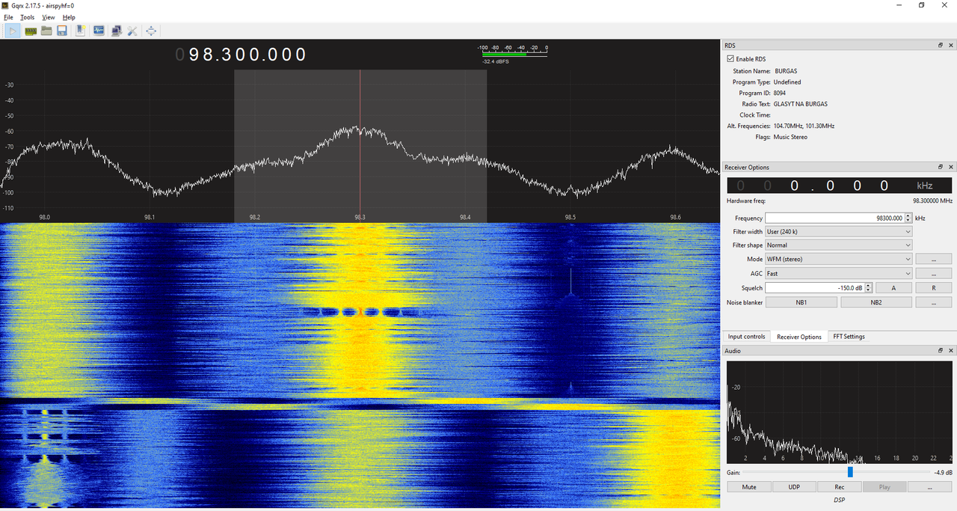Click the main 98.300.000 frequency display
This screenshot has height=511, width=957.
coord(241,55)
